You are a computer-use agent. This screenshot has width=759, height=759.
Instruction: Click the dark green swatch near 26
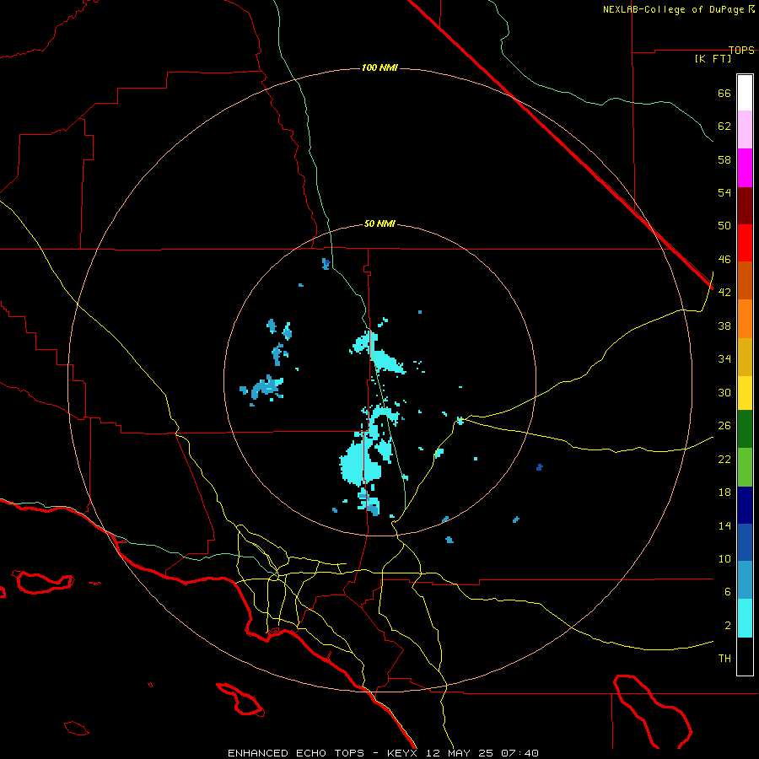click(745, 428)
